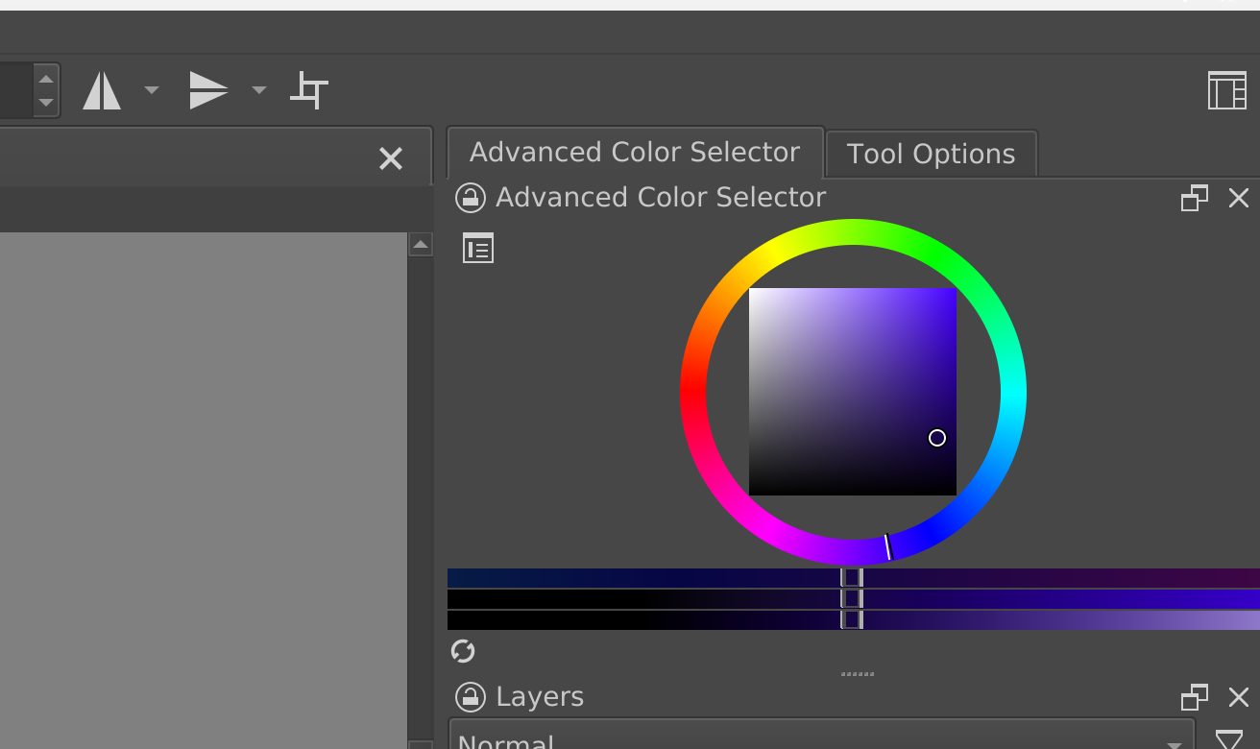The image size is (1260, 749).
Task: Float the Advanced Color Selector docker
Action: [x=1194, y=198]
